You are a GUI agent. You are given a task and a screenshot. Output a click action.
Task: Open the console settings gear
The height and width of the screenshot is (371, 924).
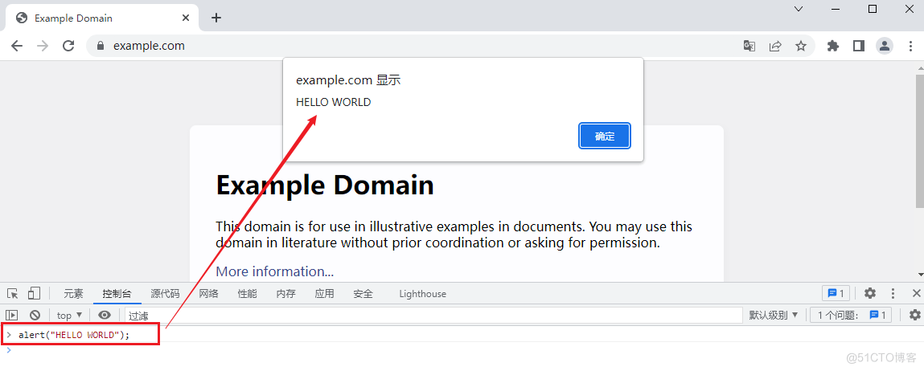coord(914,315)
